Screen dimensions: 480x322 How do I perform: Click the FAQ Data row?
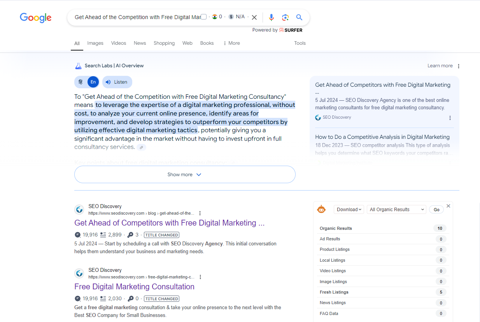tap(383, 313)
